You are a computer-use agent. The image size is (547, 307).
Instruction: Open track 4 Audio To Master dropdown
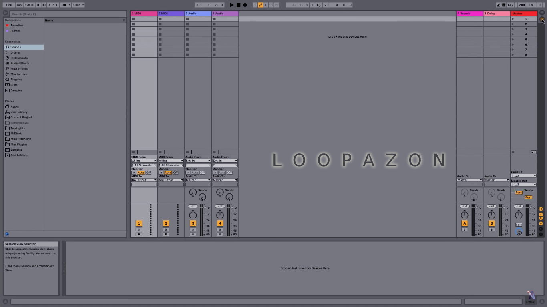tap(225, 180)
